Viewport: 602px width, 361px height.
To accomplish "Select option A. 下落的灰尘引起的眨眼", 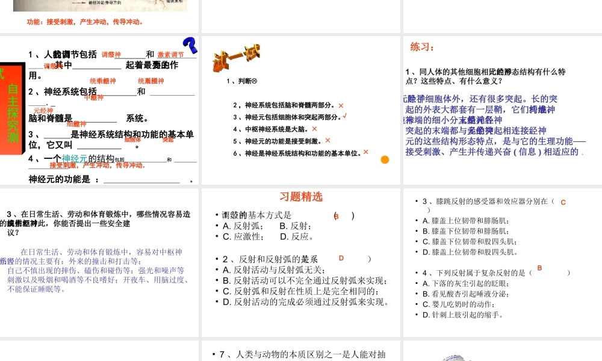I will [x=466, y=283].
